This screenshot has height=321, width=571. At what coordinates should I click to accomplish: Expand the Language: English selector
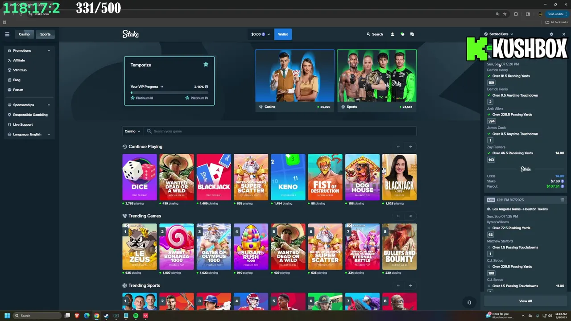tap(29, 134)
